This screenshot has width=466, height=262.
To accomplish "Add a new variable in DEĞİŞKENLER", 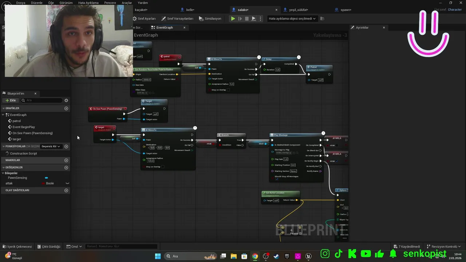I will pos(66,167).
